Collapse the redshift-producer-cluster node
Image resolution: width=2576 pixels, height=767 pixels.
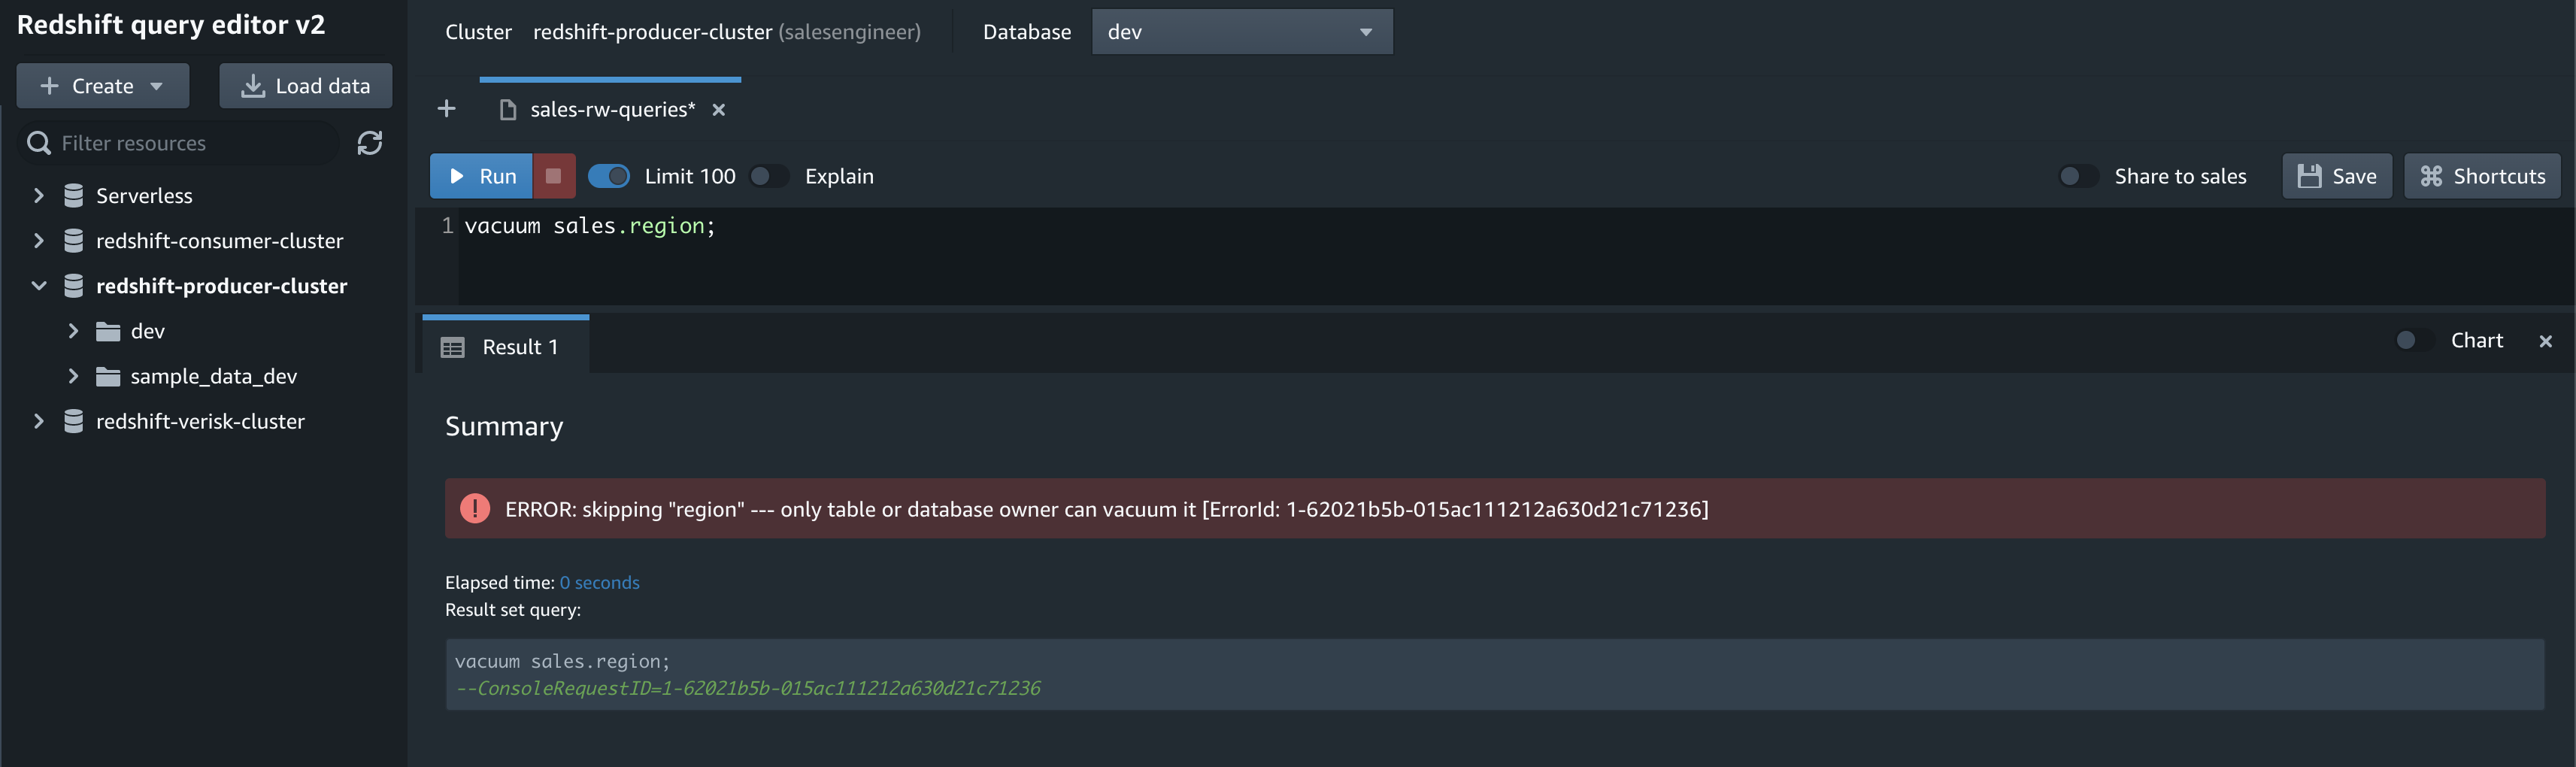[39, 285]
